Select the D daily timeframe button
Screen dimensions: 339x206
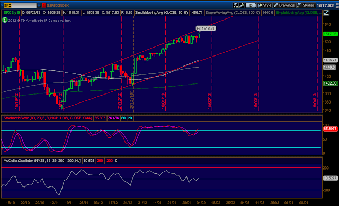pyautogui.click(x=251, y=5)
